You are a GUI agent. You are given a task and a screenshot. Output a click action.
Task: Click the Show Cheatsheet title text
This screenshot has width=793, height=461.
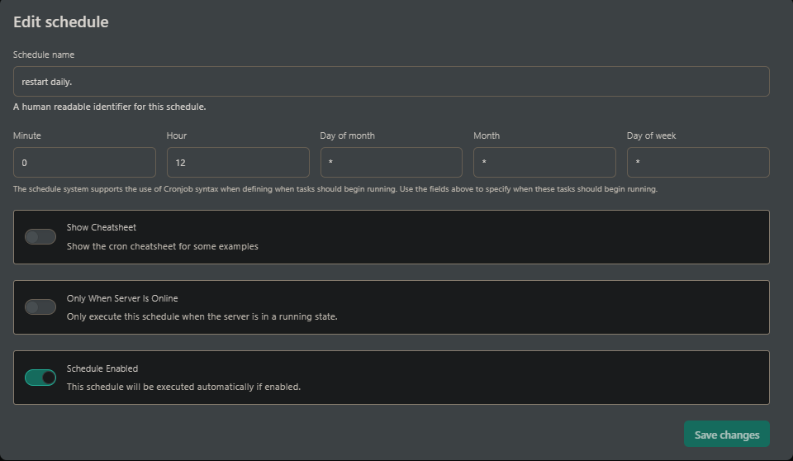(x=102, y=227)
